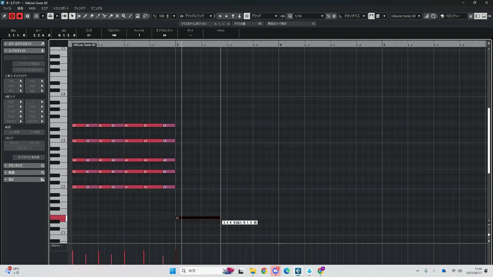Open the 1/16 quantize preset dropdown
The width and height of the screenshot is (493, 277).
[x=322, y=16]
